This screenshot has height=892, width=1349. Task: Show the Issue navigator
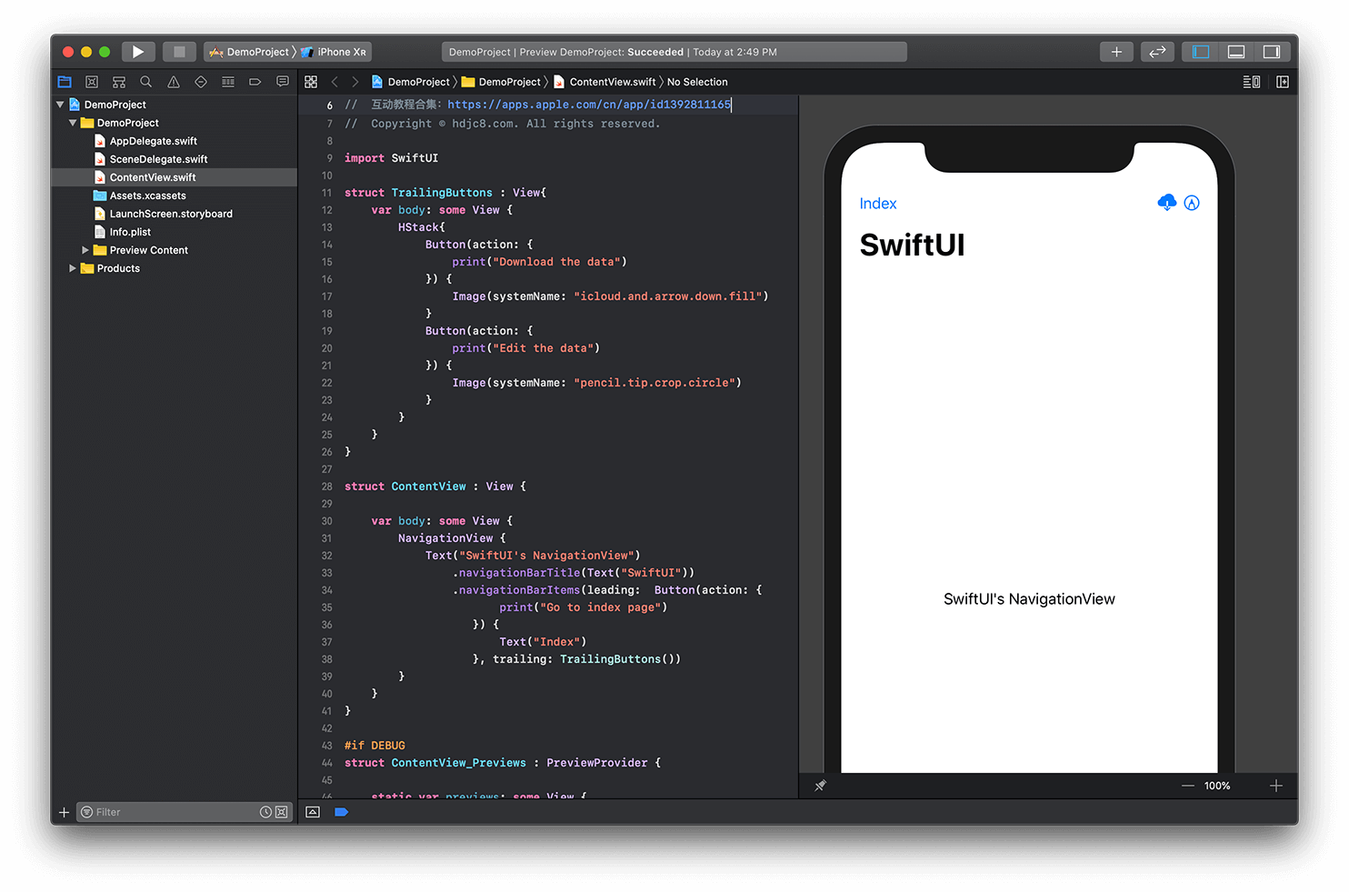coord(174,82)
